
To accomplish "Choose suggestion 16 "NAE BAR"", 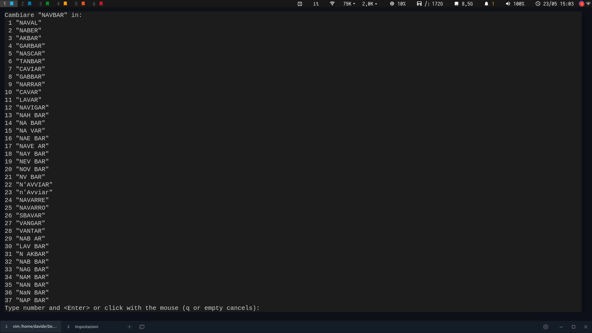I will point(27,138).
